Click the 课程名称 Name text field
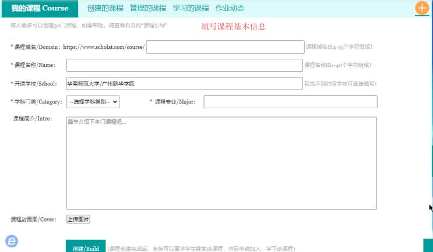 [x=184, y=65]
